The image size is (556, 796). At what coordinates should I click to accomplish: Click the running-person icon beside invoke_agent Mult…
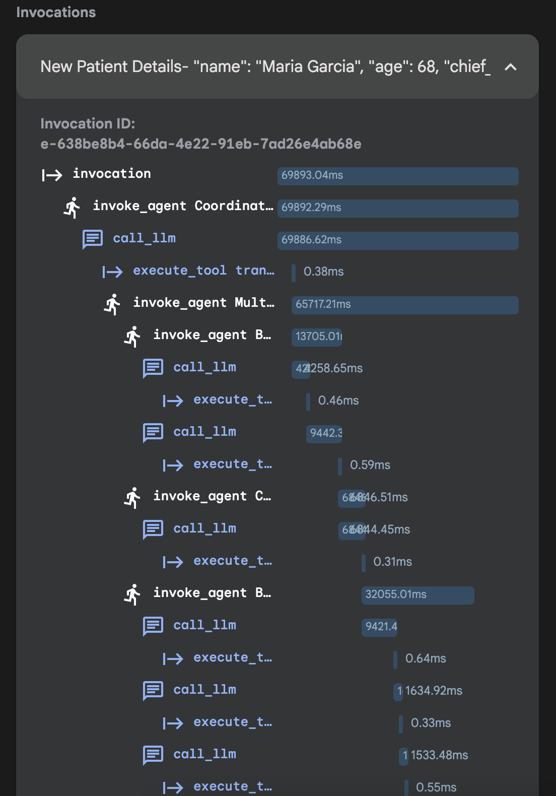(x=112, y=304)
